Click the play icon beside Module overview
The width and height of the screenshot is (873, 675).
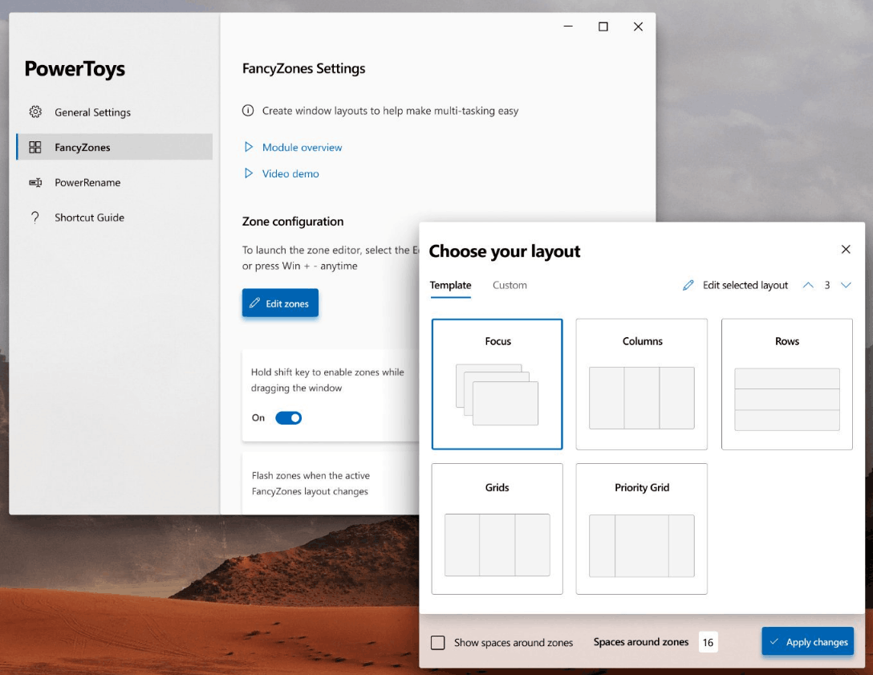coord(248,147)
